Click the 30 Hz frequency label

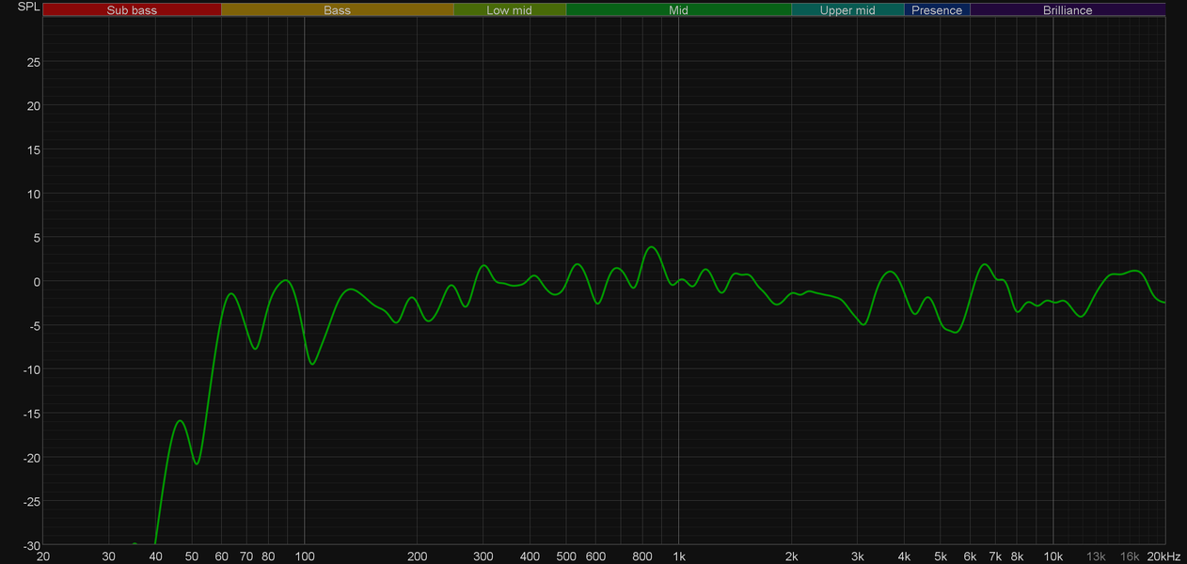tap(109, 556)
